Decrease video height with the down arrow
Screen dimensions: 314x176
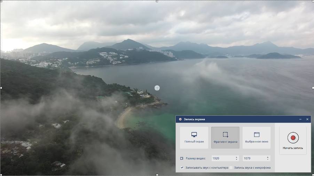(x=268, y=160)
